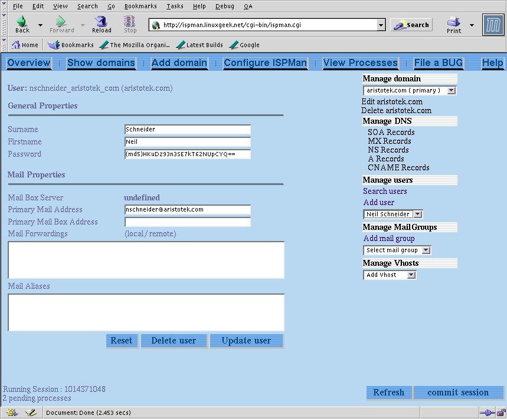Open the Add Vhost dropdown

[390, 275]
